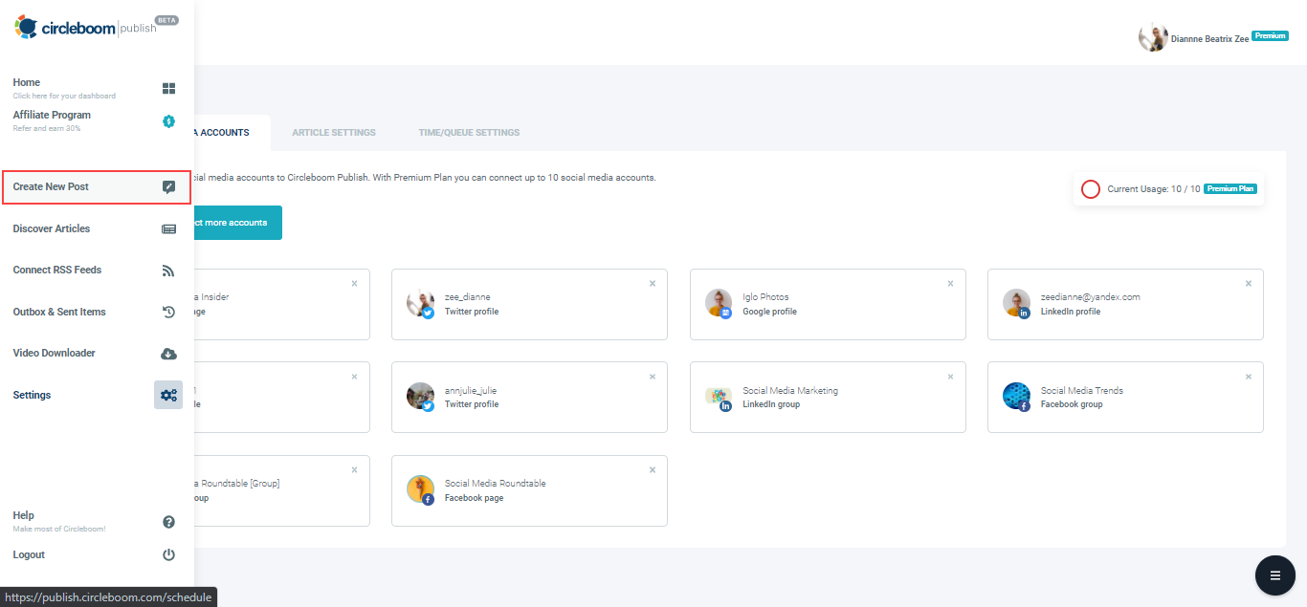This screenshot has width=1307, height=607.
Task: Click the Home dashboard grid icon
Action: (x=168, y=89)
